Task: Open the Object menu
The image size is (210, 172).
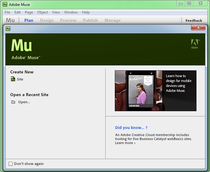Action: point(42,12)
